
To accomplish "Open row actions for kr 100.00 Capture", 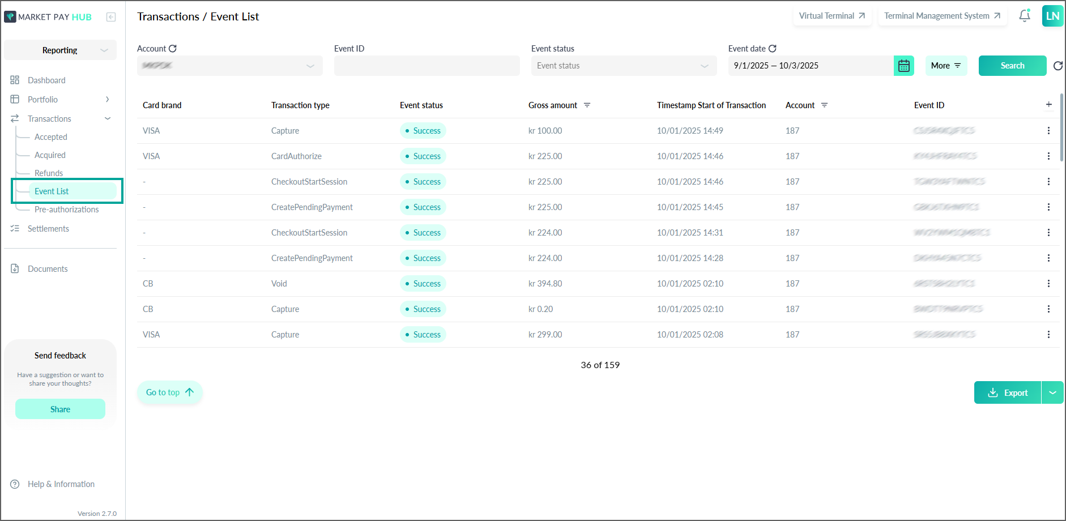I will tap(1048, 131).
